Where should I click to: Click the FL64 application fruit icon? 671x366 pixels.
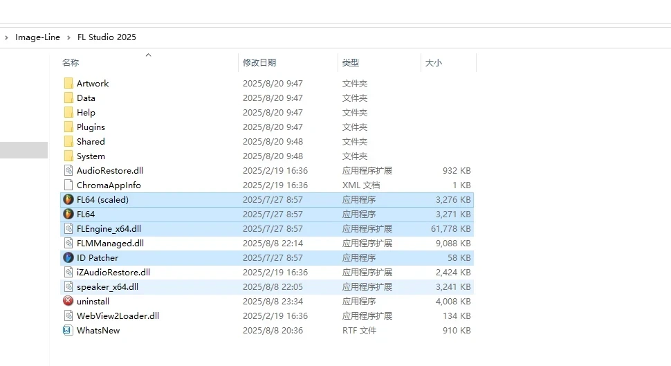coord(68,214)
